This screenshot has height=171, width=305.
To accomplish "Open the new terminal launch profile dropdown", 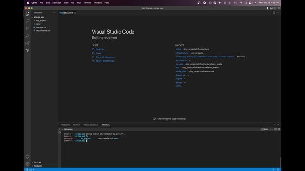I will pos(272,129).
